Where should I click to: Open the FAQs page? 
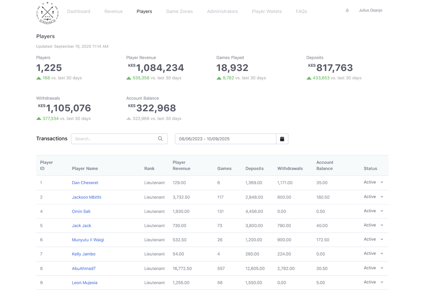click(301, 11)
